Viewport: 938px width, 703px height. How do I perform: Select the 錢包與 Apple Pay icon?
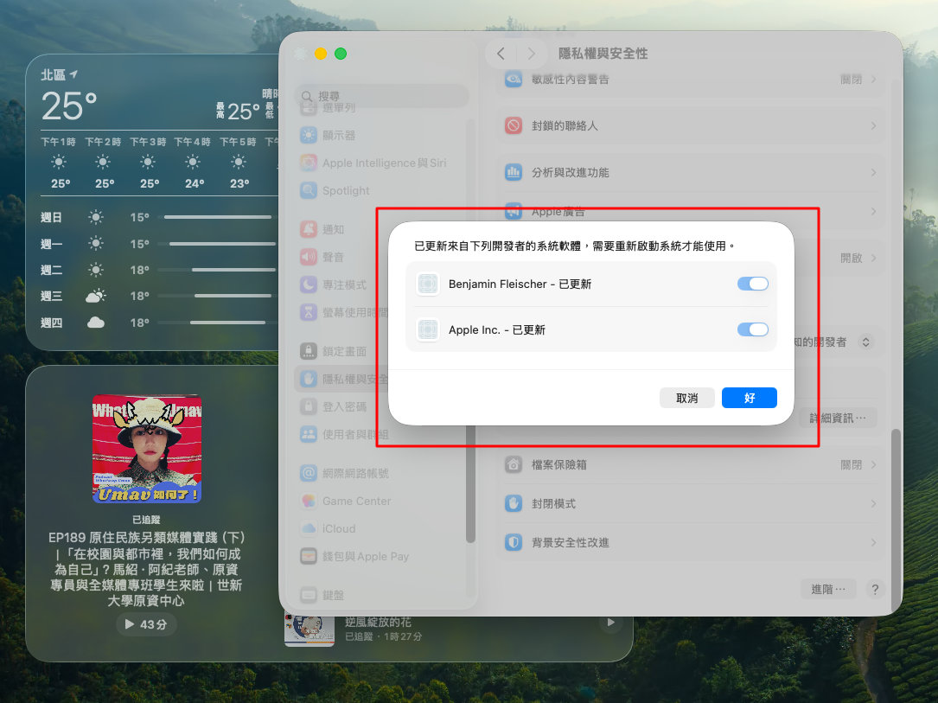pyautogui.click(x=309, y=556)
